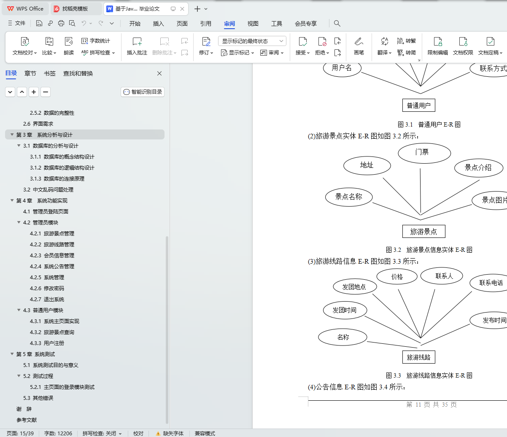Jump to 参考文献 heading
Viewport: 507px width, 437px height.
click(27, 420)
